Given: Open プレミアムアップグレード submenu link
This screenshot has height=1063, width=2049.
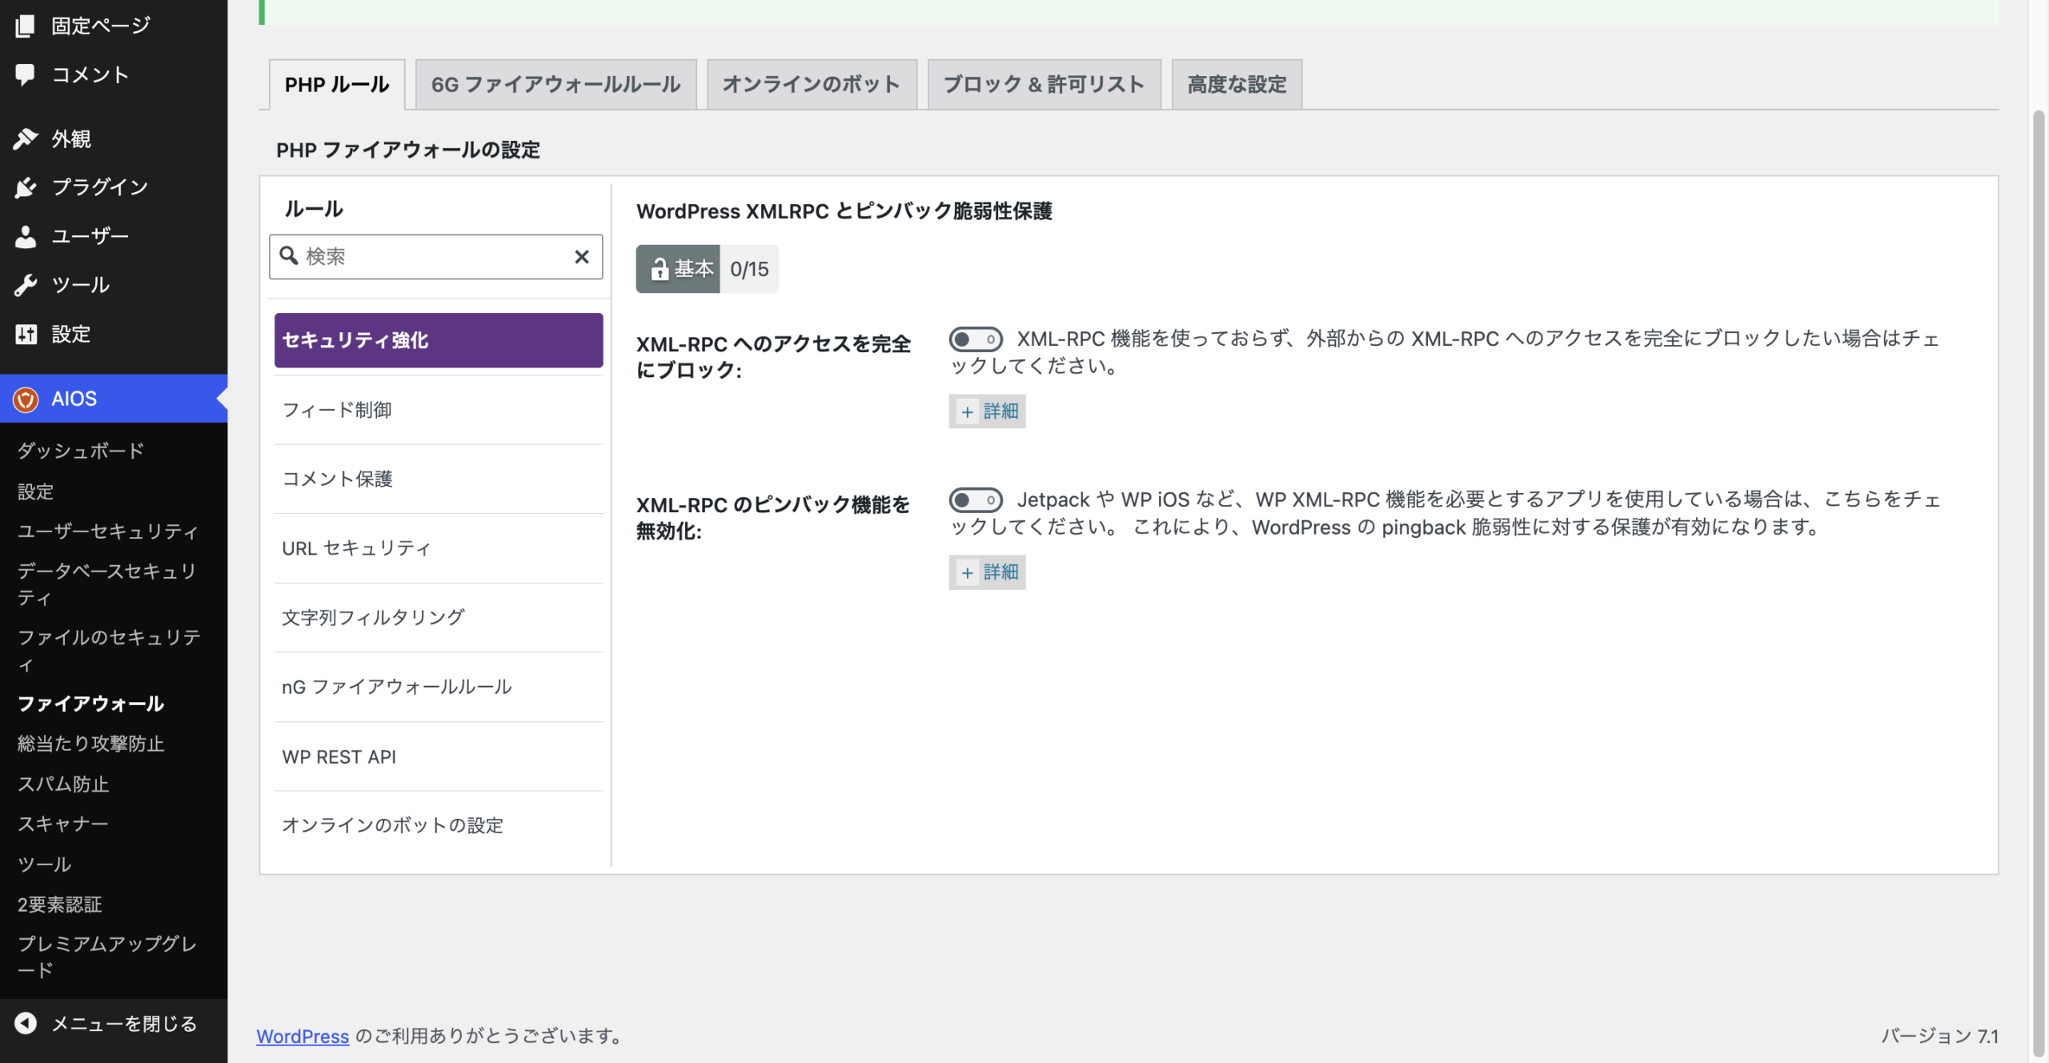Looking at the screenshot, I should pos(107,957).
